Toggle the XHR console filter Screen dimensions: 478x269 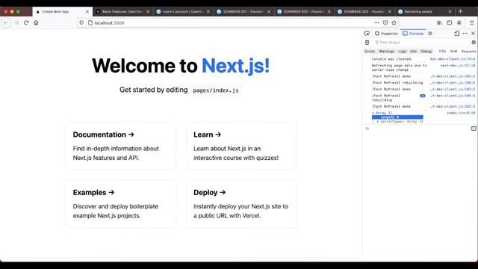pyautogui.click(x=454, y=52)
